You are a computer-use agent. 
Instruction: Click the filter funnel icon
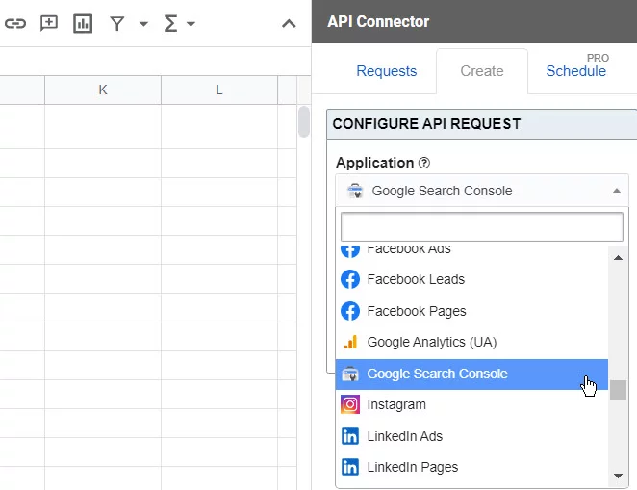[117, 23]
